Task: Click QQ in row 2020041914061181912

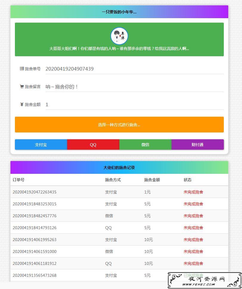Action: (108, 264)
